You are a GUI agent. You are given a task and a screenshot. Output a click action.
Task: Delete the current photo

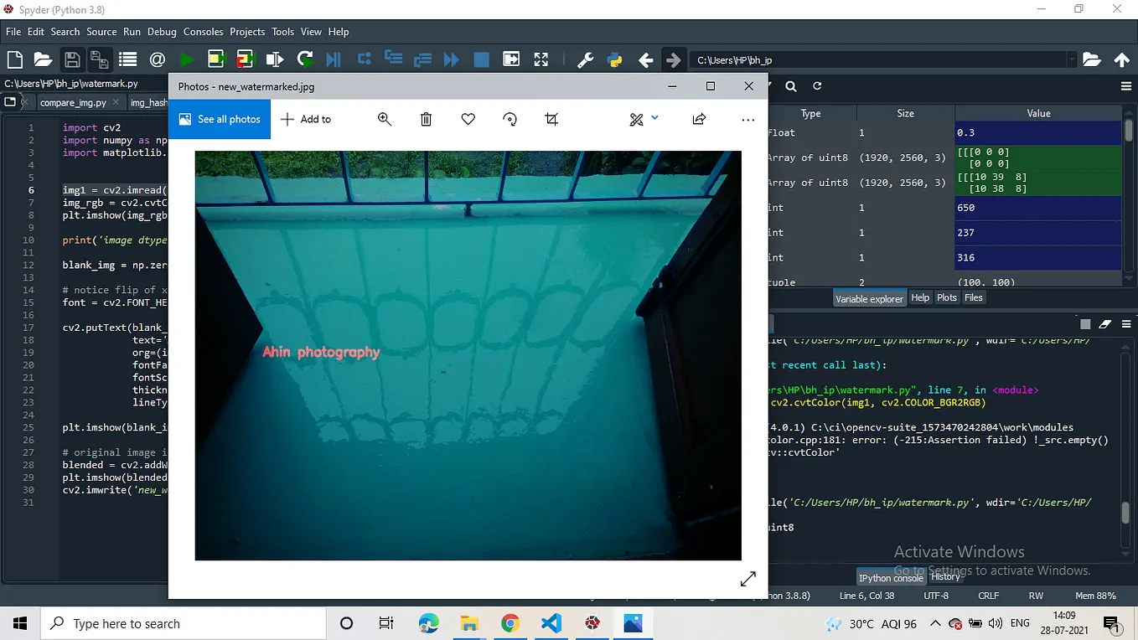pos(426,118)
